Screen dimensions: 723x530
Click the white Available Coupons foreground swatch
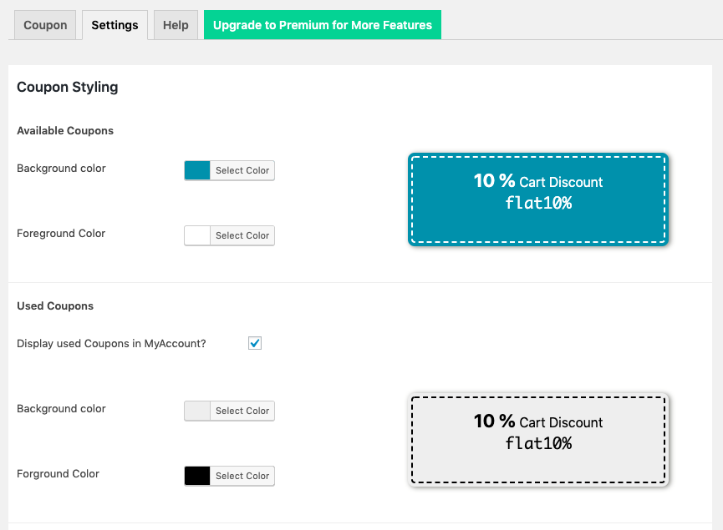(197, 235)
